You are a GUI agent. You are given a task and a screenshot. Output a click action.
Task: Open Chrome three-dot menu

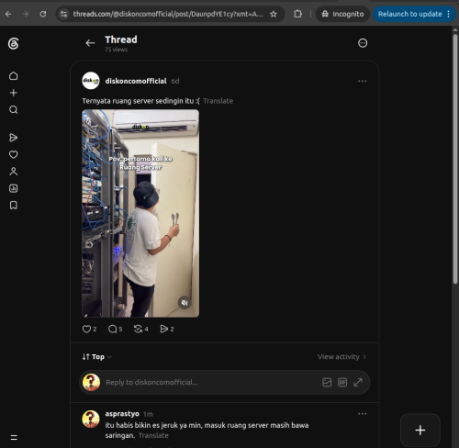(x=449, y=14)
